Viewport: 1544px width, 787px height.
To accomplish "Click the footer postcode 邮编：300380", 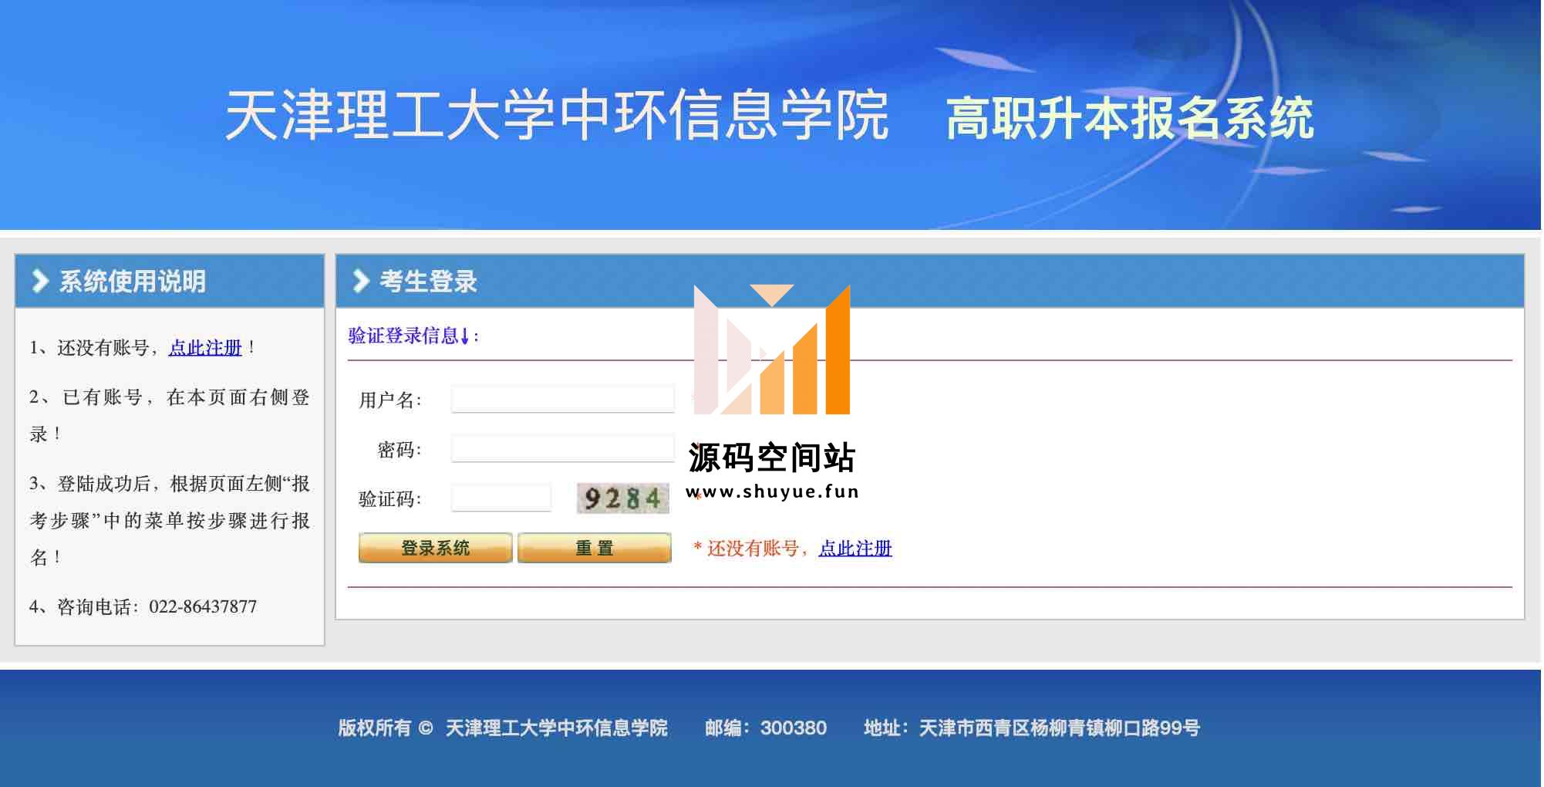I will [x=766, y=728].
